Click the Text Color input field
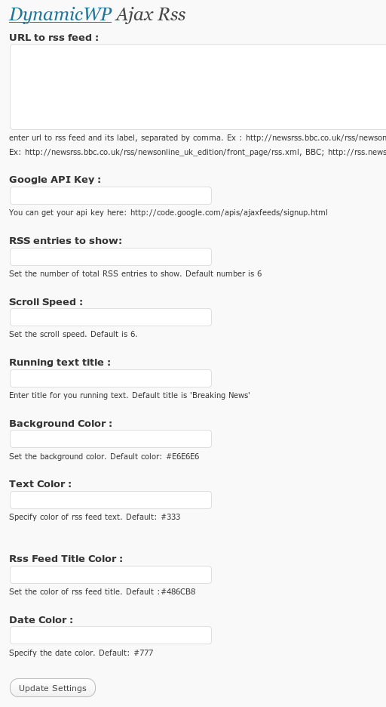Image resolution: width=386 pixels, height=707 pixels. (111, 500)
